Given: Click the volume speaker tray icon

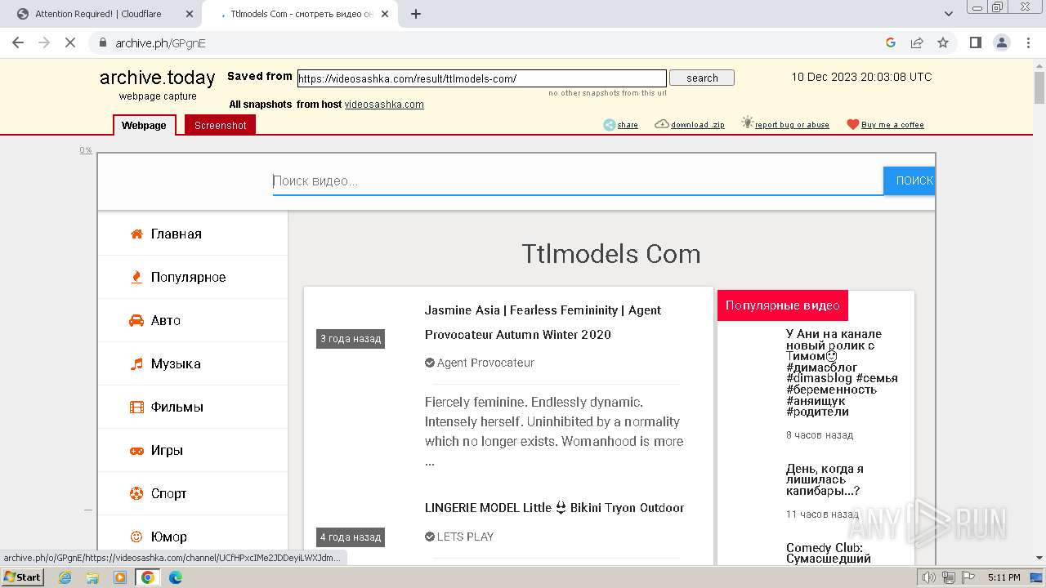Looking at the screenshot, I should [x=929, y=577].
